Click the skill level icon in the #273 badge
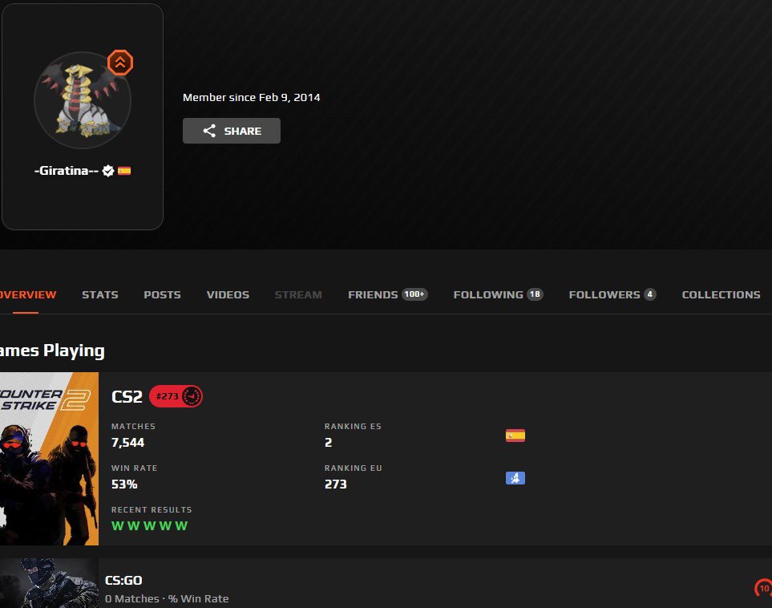 click(192, 396)
